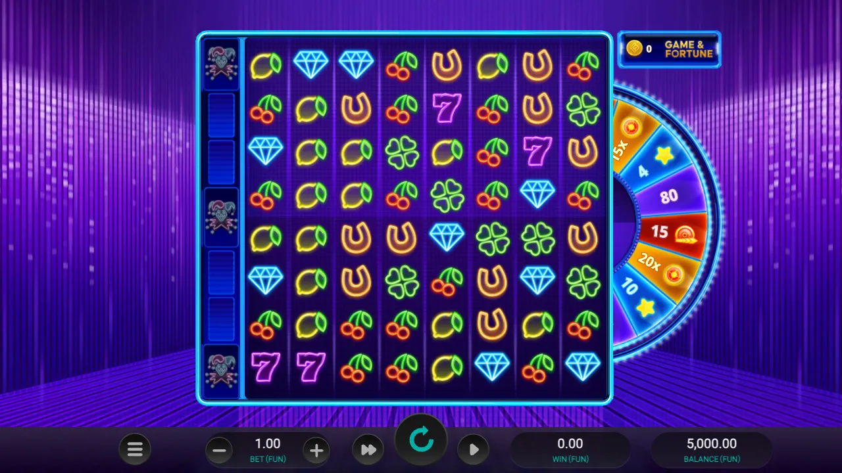Image resolution: width=842 pixels, height=473 pixels.
Task: Decrease the bet with minus button
Action: pos(220,451)
